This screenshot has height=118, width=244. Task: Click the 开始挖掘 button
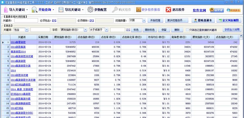(x=155, y=21)
